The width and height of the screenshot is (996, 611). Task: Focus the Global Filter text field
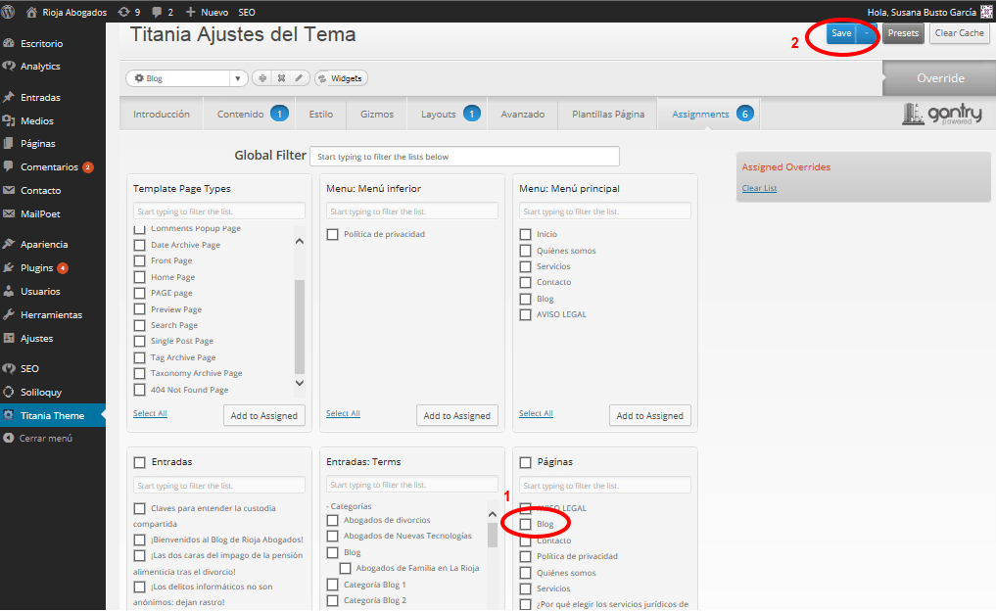(464, 157)
